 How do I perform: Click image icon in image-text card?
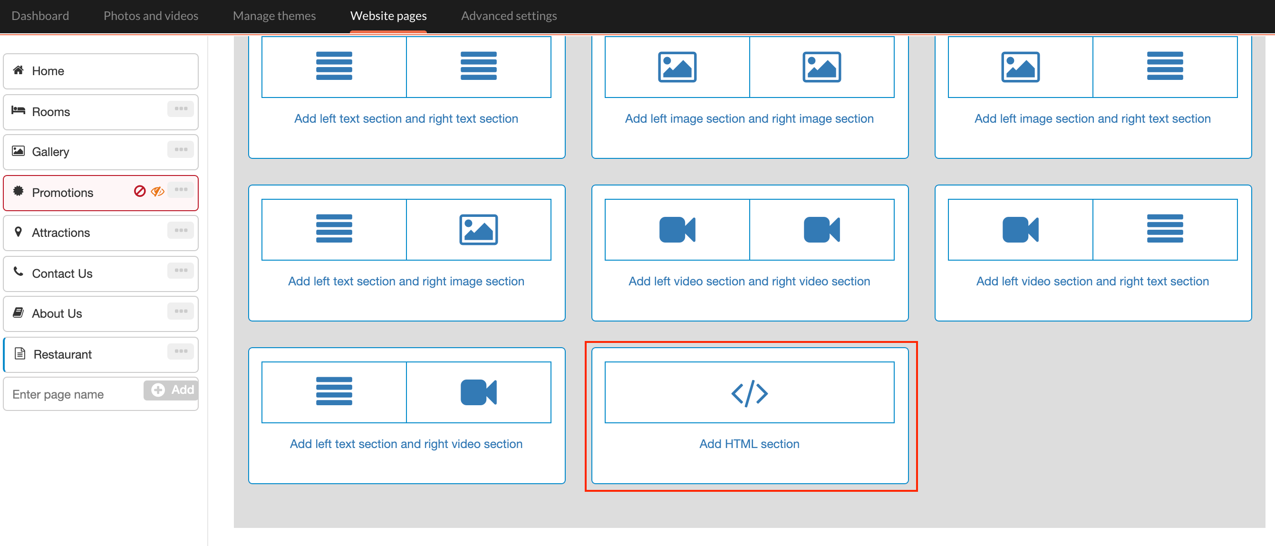pos(1020,67)
